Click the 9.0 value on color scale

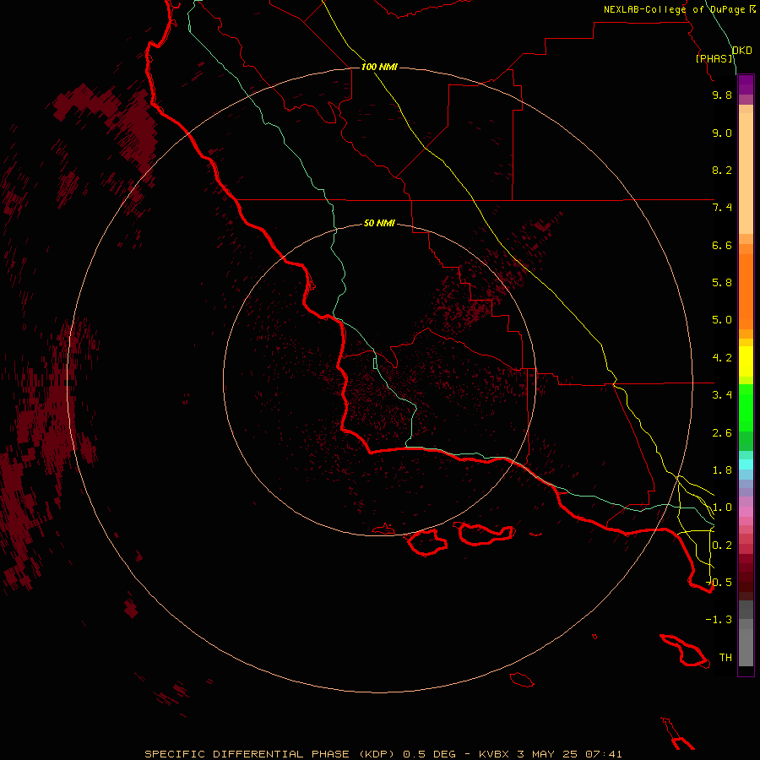(x=722, y=133)
